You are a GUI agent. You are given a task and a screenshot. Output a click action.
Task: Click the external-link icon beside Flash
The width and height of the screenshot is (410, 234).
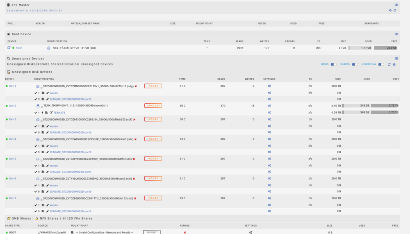pyautogui.click(x=9, y=48)
